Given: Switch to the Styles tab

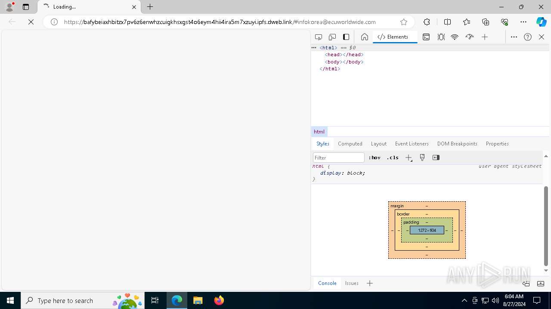Looking at the screenshot, I should point(323,144).
